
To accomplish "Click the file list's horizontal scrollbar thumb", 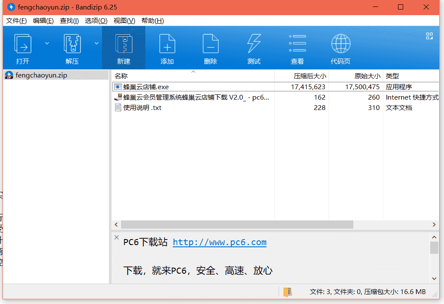I will (x=237, y=225).
